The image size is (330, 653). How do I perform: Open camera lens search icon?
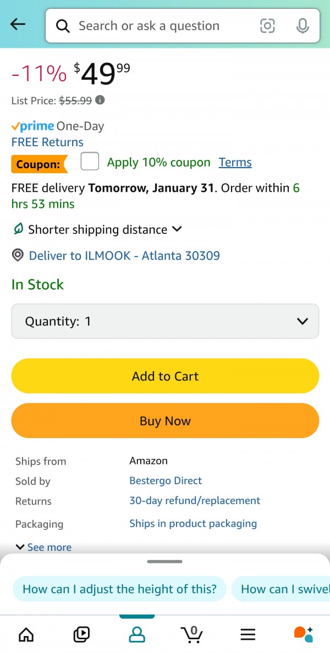click(267, 26)
